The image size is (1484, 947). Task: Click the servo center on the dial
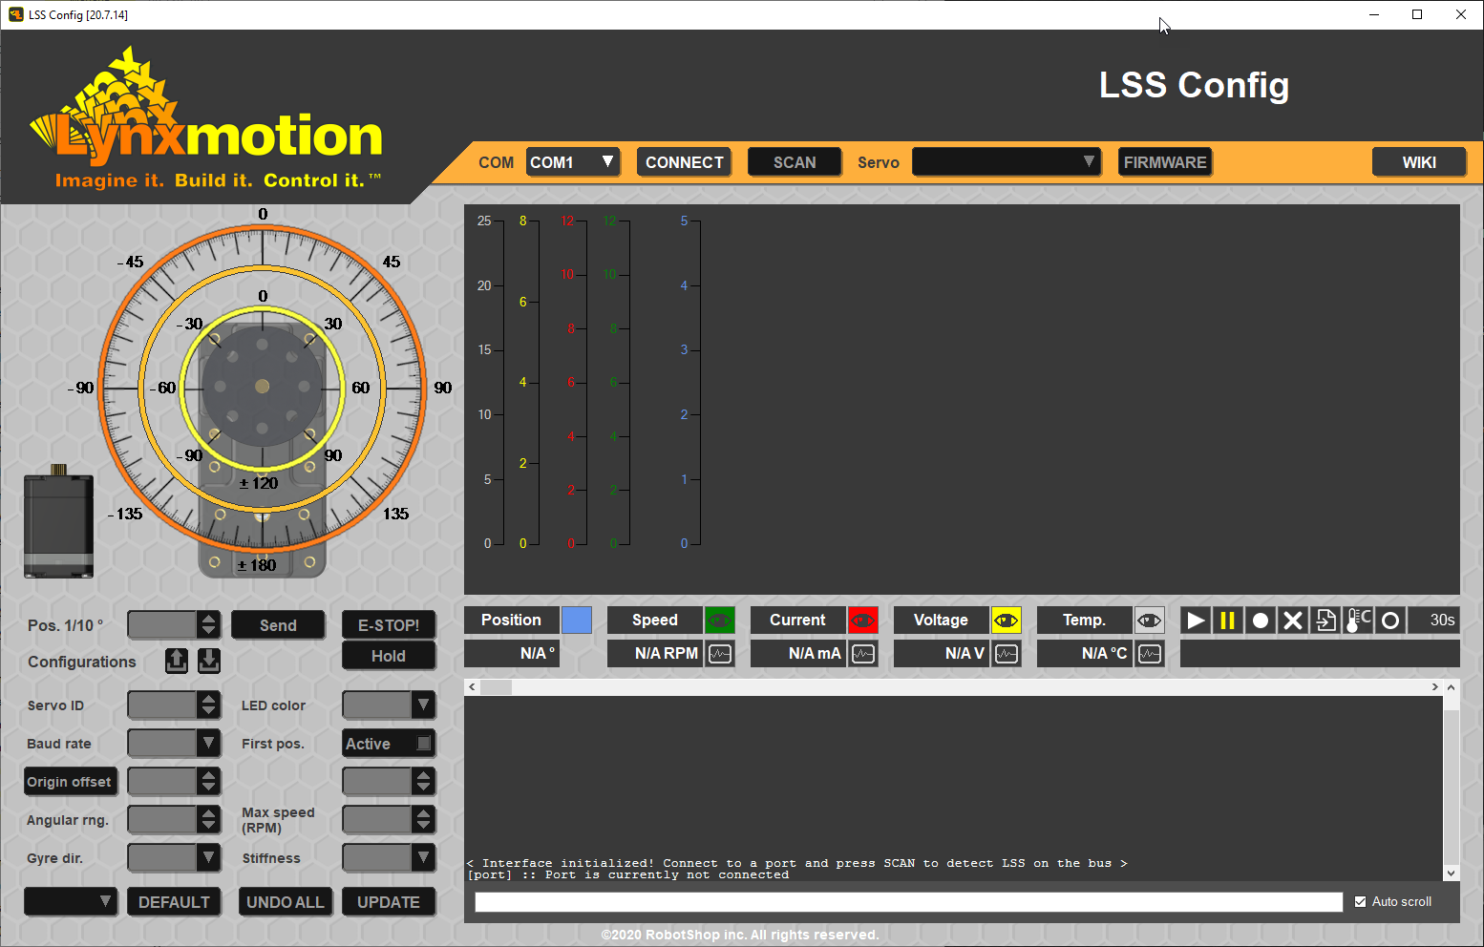[x=263, y=387]
